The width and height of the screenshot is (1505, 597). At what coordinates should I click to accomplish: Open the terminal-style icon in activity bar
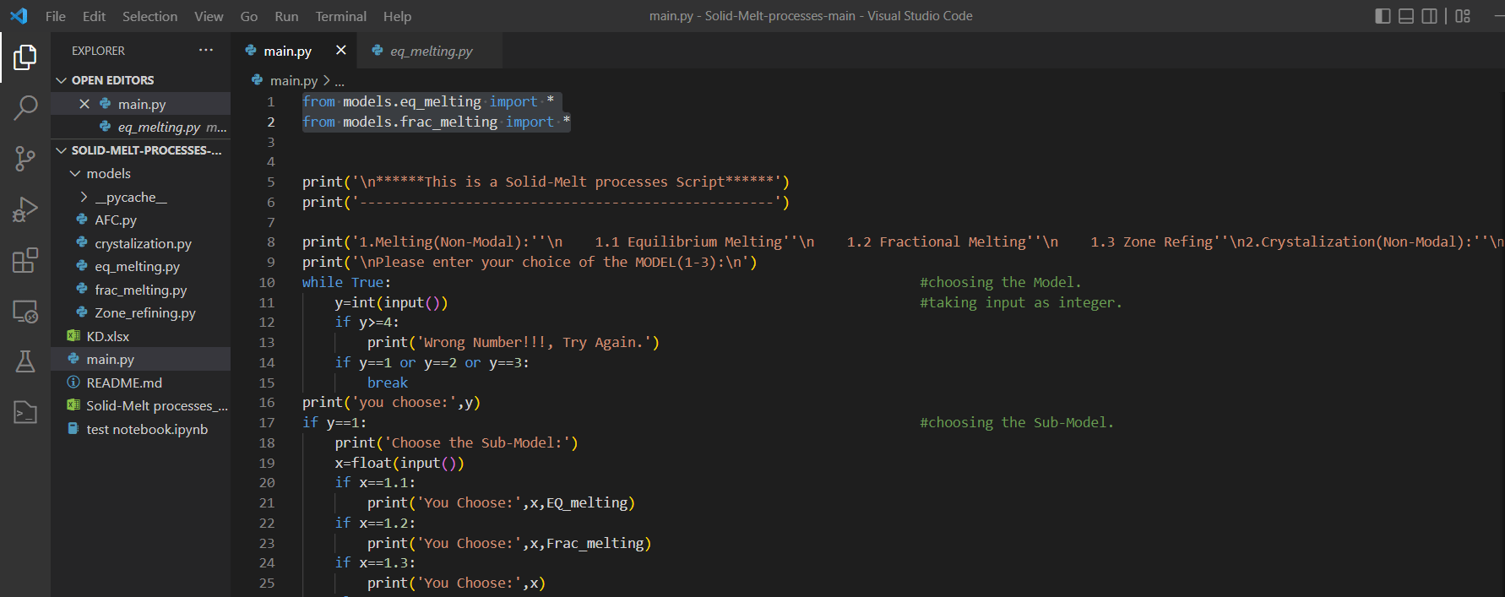[x=25, y=412]
